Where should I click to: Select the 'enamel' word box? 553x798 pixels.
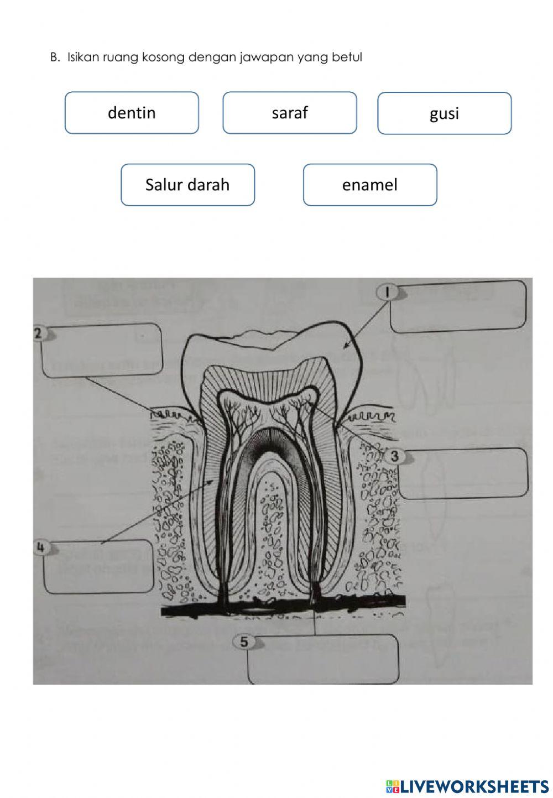click(370, 185)
